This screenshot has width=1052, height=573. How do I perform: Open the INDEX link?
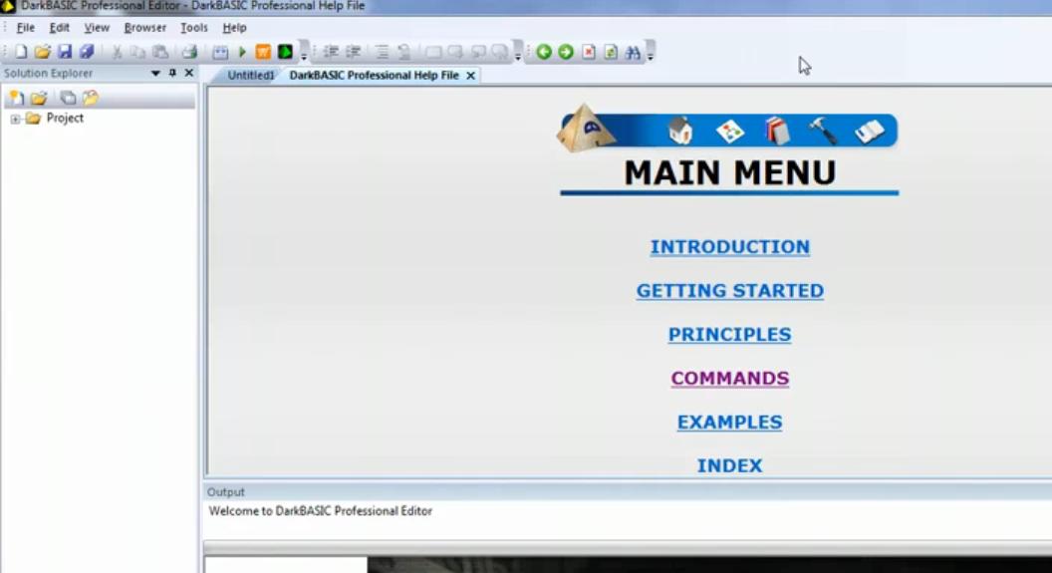click(x=730, y=465)
